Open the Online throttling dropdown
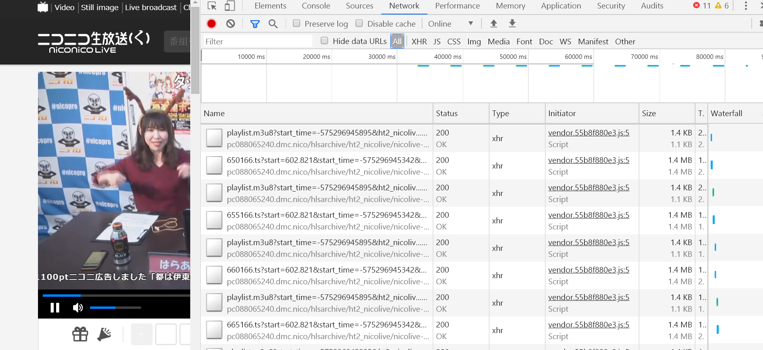The width and height of the screenshot is (763, 350). pos(450,24)
